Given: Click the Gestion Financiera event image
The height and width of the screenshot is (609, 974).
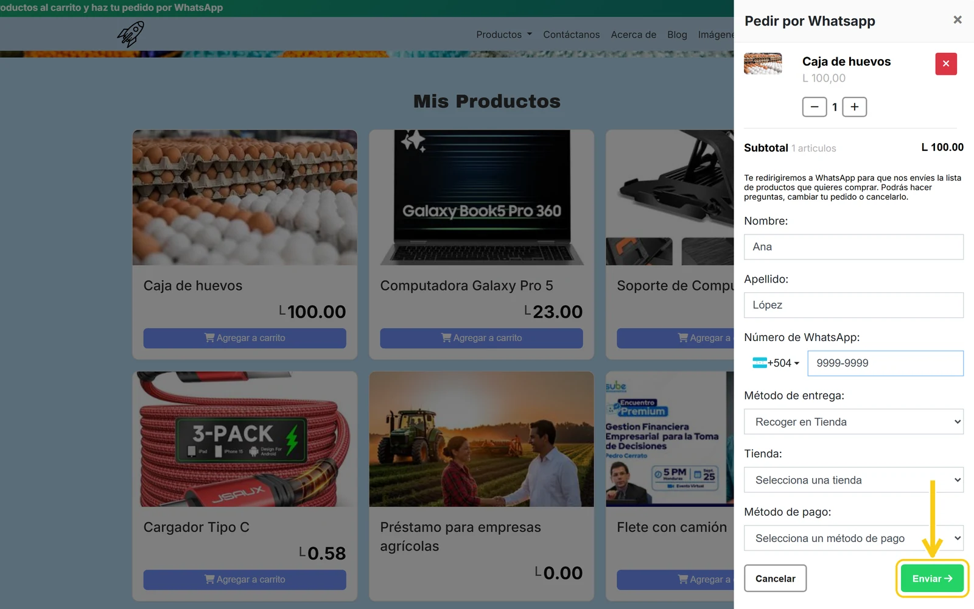Looking at the screenshot, I should point(670,439).
